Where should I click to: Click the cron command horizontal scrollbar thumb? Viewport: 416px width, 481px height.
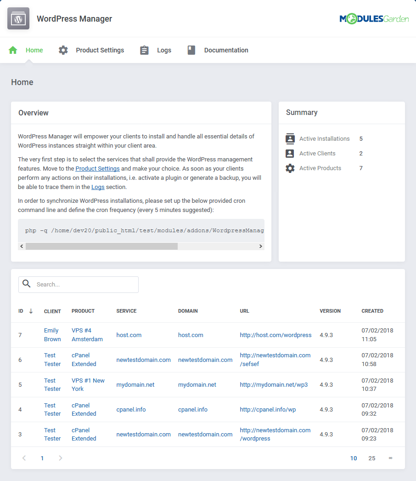coord(101,246)
